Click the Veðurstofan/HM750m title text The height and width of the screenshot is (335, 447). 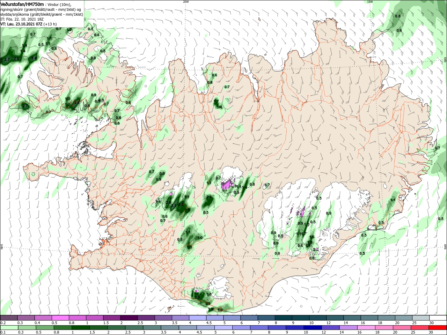(x=22, y=4)
